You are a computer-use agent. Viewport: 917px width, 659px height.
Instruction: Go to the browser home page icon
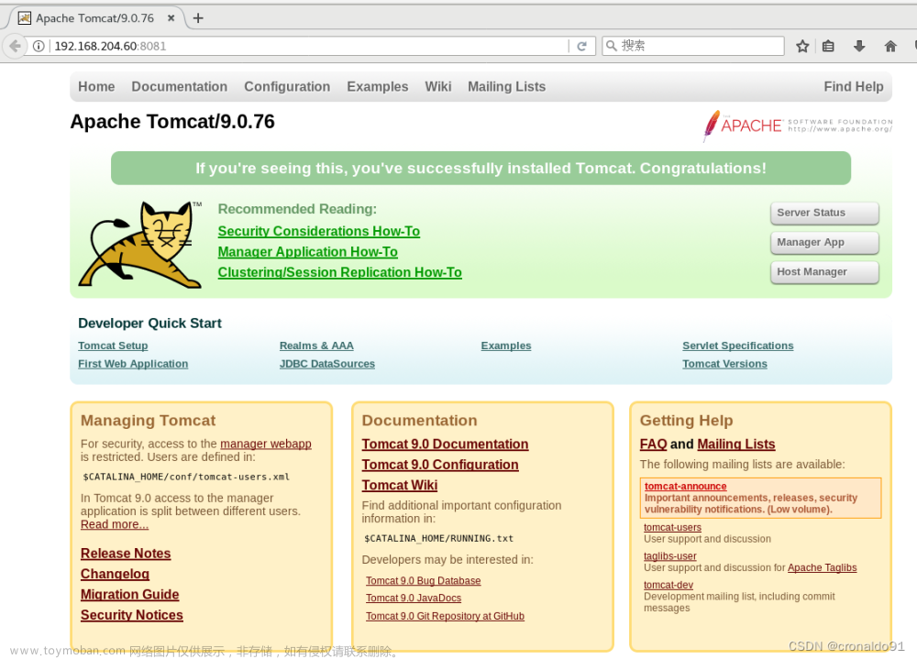tap(890, 46)
